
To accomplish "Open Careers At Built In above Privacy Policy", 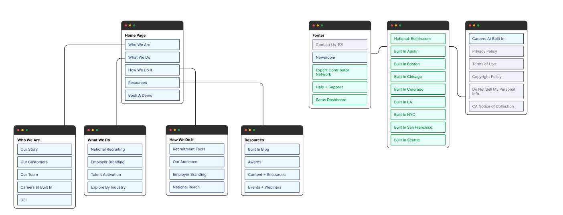I will click(496, 39).
